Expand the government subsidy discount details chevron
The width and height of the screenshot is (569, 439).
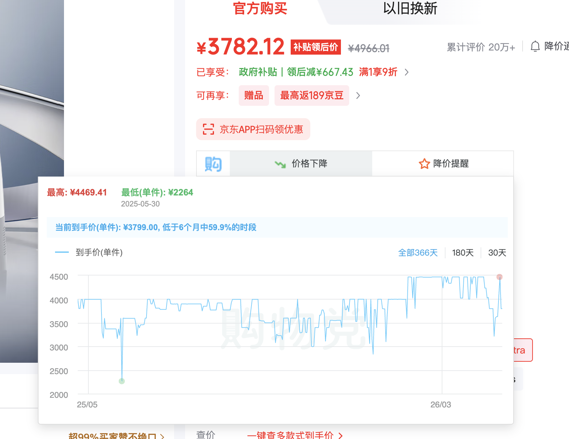407,72
